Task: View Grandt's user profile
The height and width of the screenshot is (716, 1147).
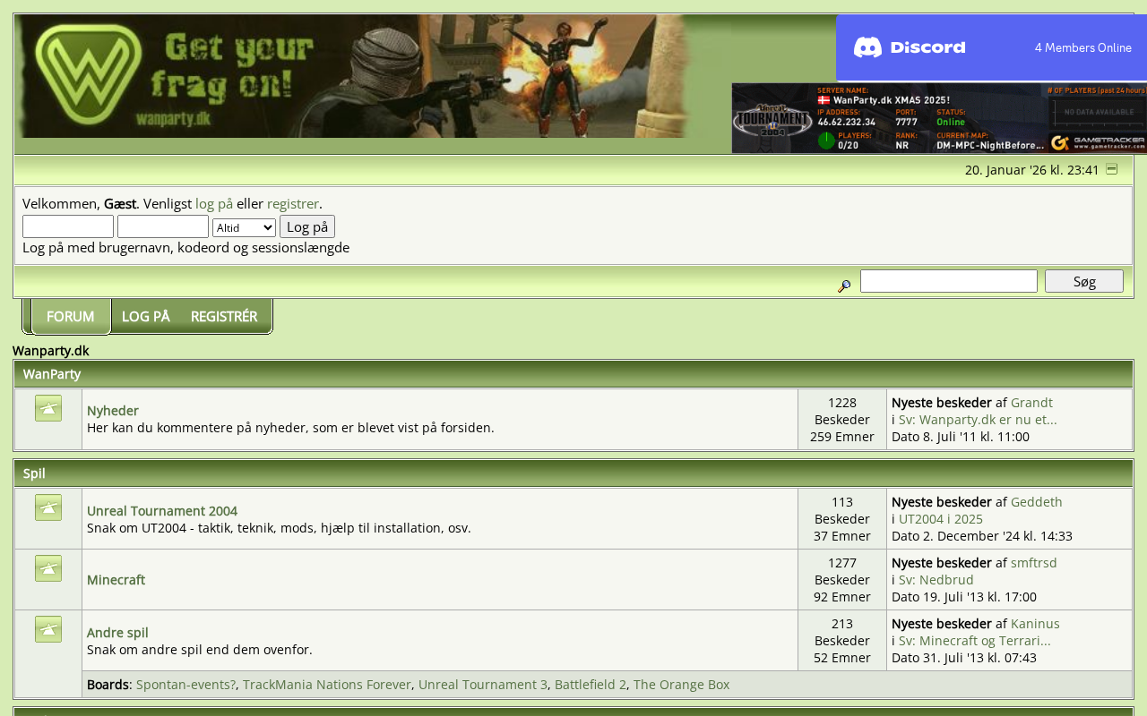Action: [x=1031, y=403]
